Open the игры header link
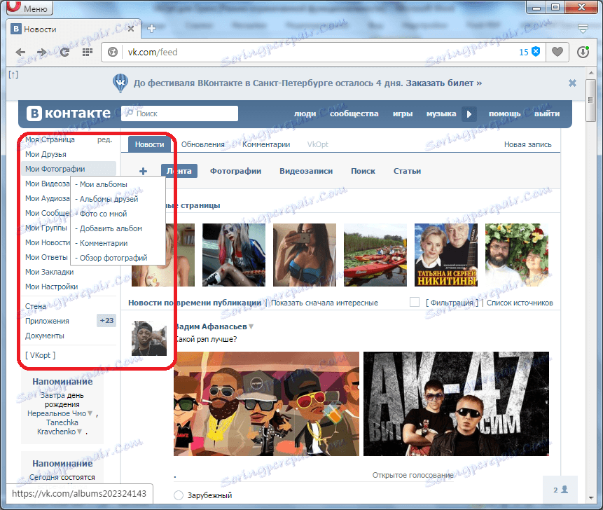This screenshot has width=603, height=510. (x=403, y=114)
